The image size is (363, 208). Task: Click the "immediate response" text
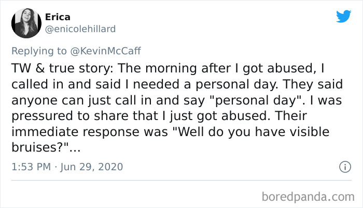pos(76,132)
